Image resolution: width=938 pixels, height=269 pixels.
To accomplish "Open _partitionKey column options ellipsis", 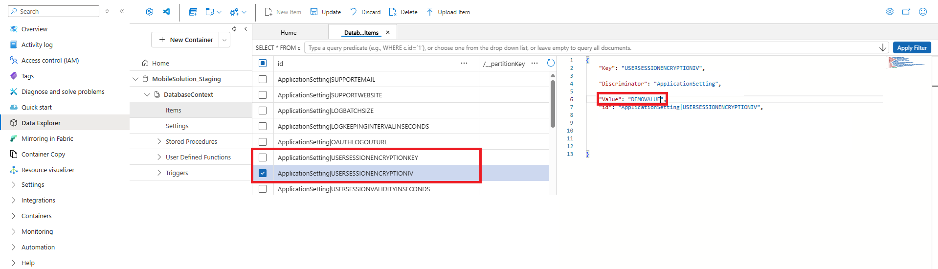I will 535,63.
